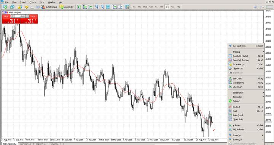Switch to the USDCHF,H1 chart tab
Screen dimensions: 274x145
click(x=25, y=144)
